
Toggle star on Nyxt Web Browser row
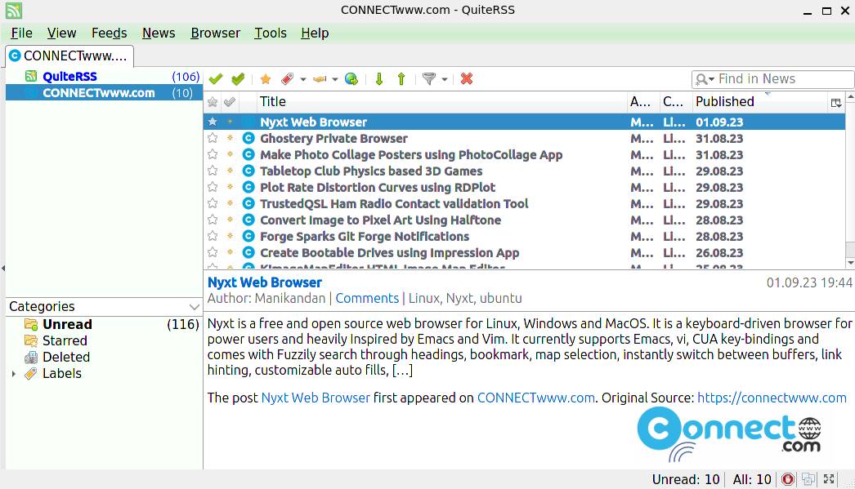213,122
